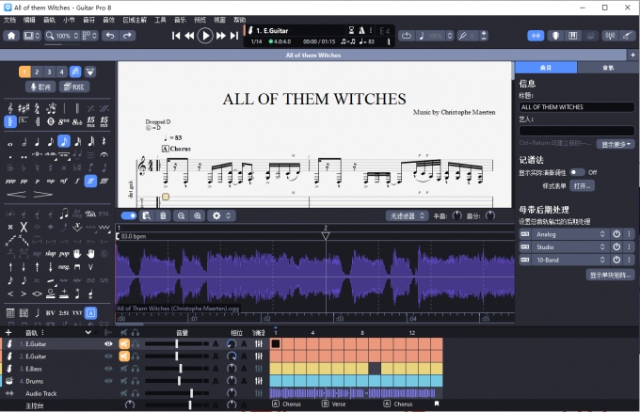Toggle the display sounding pitch switch

578,172
